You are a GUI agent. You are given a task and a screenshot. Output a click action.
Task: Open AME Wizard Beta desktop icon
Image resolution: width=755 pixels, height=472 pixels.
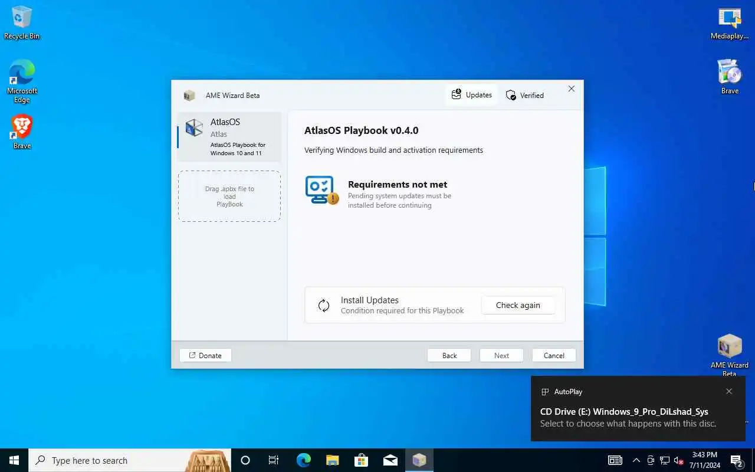pos(730,355)
